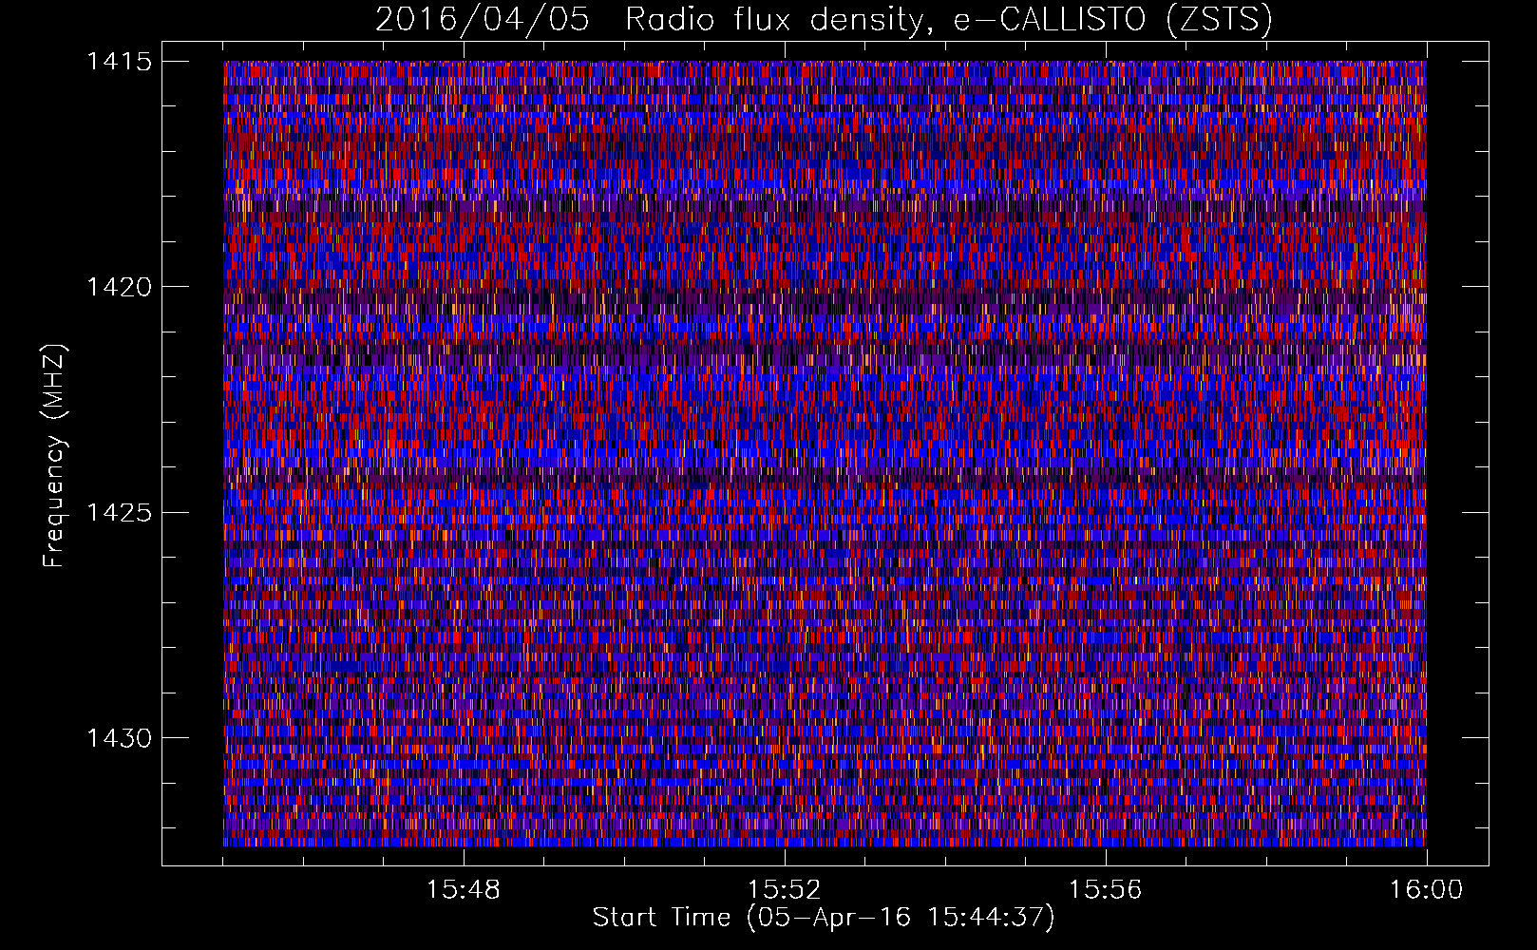1537x950 pixels.
Task: Click the 16:00 time axis label
Action: pos(1427,890)
